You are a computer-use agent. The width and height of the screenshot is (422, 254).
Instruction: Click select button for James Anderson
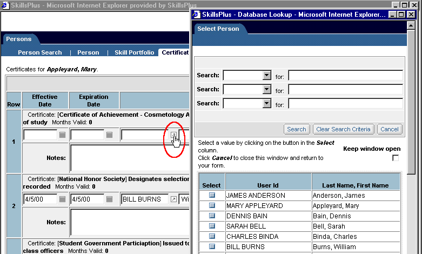point(212,195)
